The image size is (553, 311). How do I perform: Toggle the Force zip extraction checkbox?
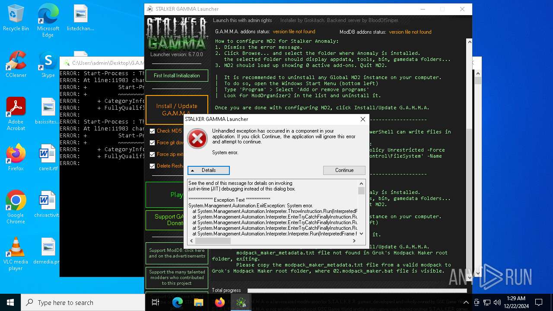pyautogui.click(x=152, y=154)
